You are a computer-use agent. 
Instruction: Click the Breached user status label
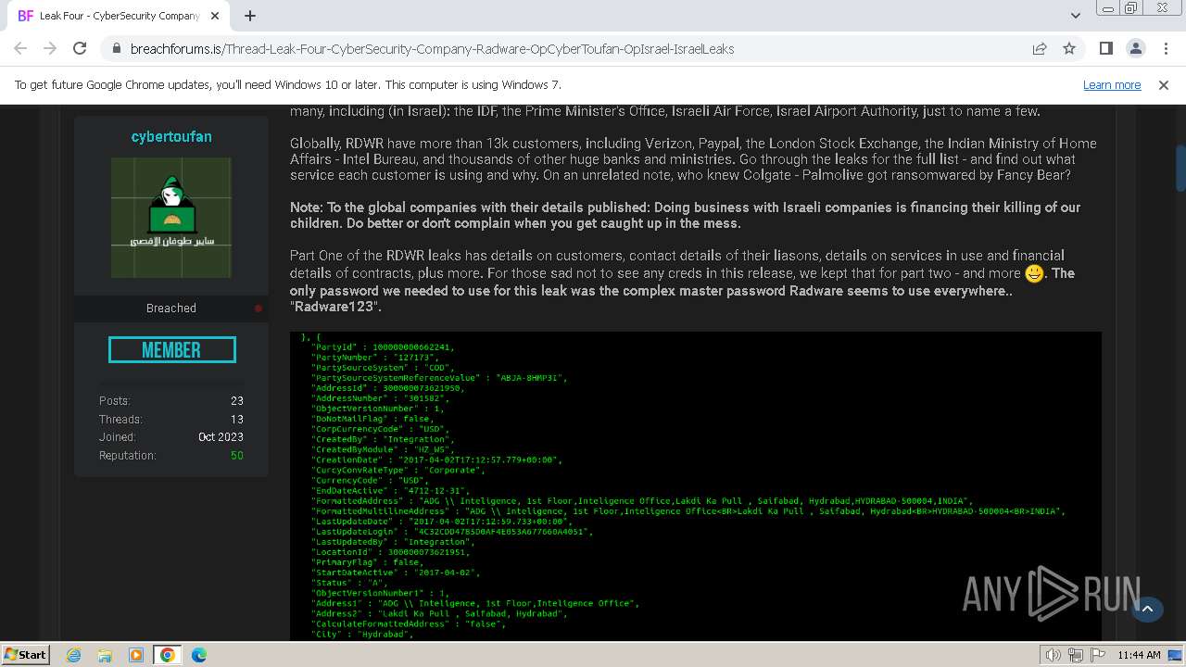[x=171, y=308]
